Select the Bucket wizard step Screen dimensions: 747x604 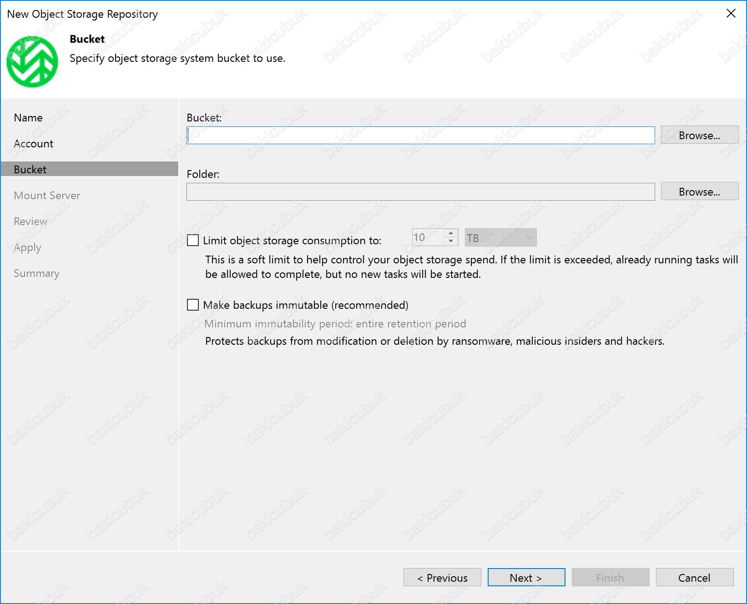[30, 170]
